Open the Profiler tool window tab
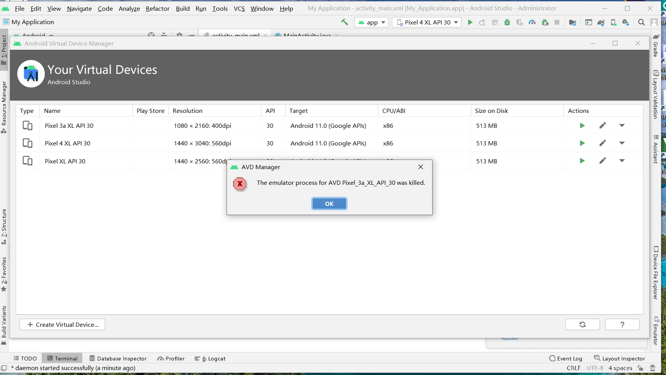Image resolution: width=666 pixels, height=375 pixels. point(171,359)
